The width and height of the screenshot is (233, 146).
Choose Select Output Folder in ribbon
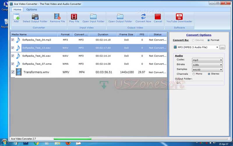pyautogui.click(x=35, y=18)
